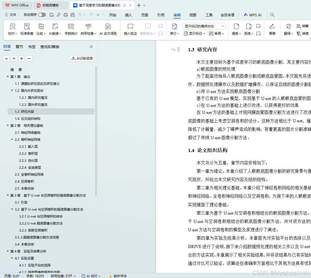
Task: Convert text with 转简 button
Action: [x=302, y=34]
